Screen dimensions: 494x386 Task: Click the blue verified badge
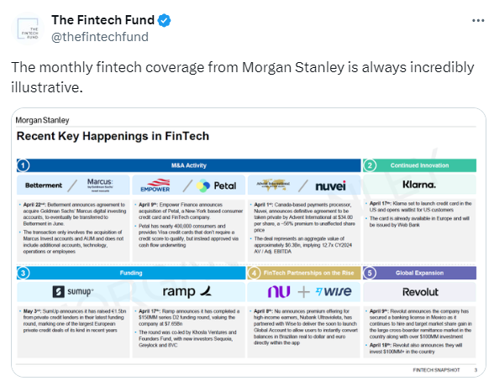tap(164, 20)
